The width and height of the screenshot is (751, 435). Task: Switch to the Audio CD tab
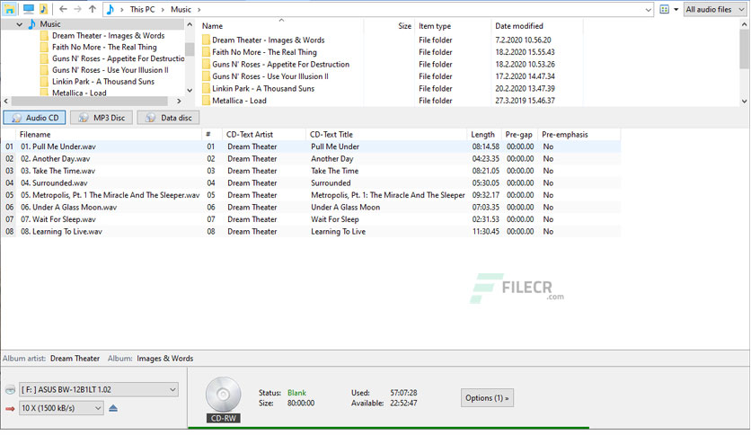tap(34, 118)
